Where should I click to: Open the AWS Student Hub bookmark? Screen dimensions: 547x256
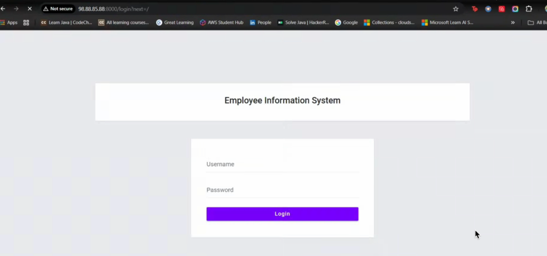pyautogui.click(x=222, y=23)
